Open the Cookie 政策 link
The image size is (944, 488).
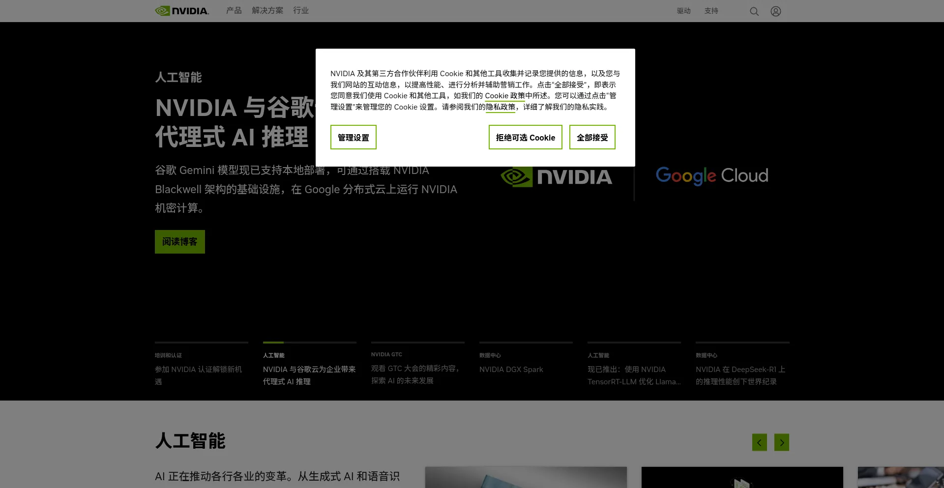coord(504,96)
